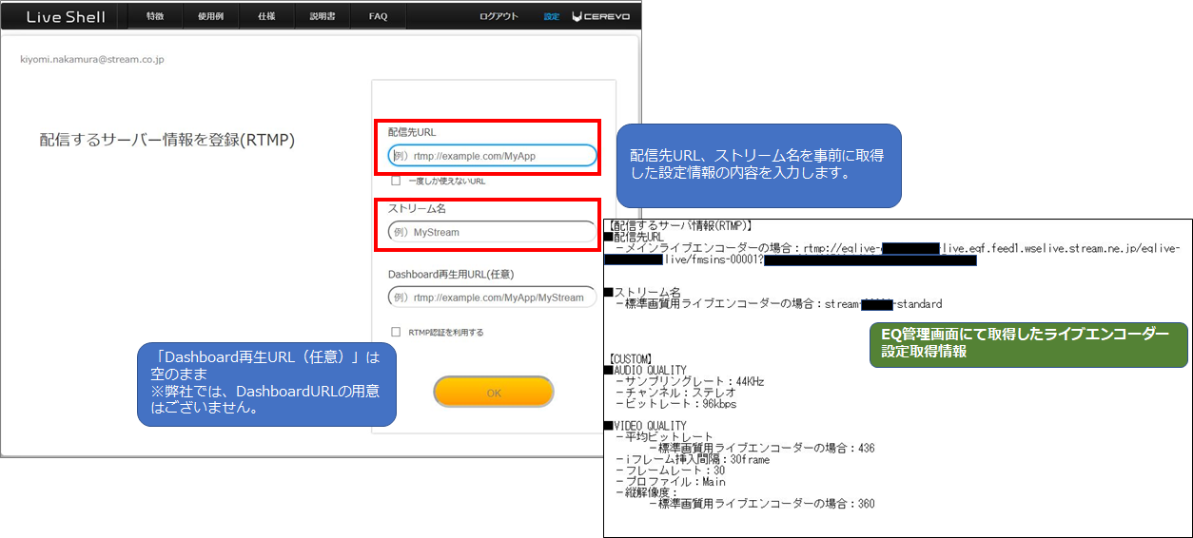Click the サンプリングレート：44KHz line
This screenshot has width=1193, height=538.
pos(690,381)
